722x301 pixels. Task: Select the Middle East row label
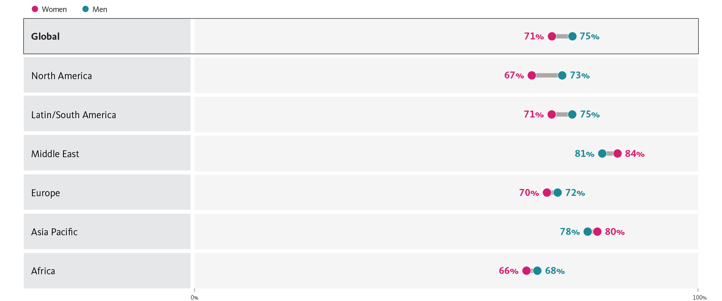tap(55, 154)
